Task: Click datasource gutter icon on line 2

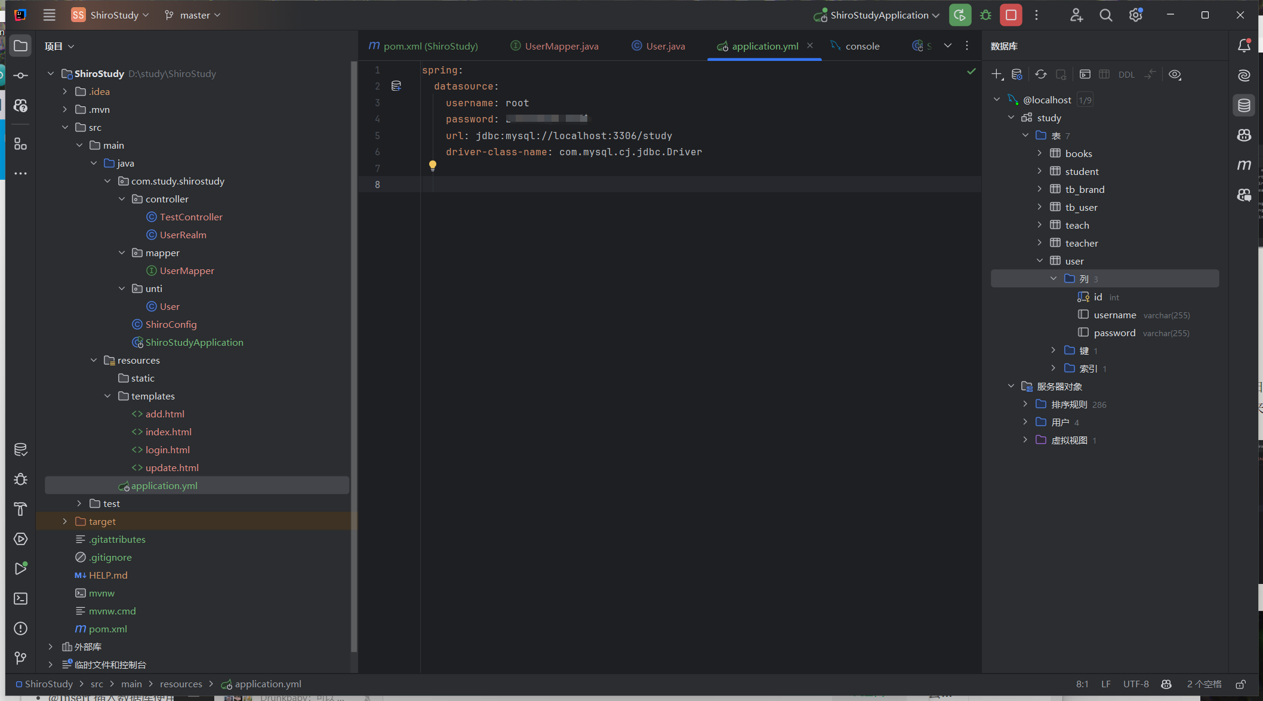Action: [x=396, y=86]
